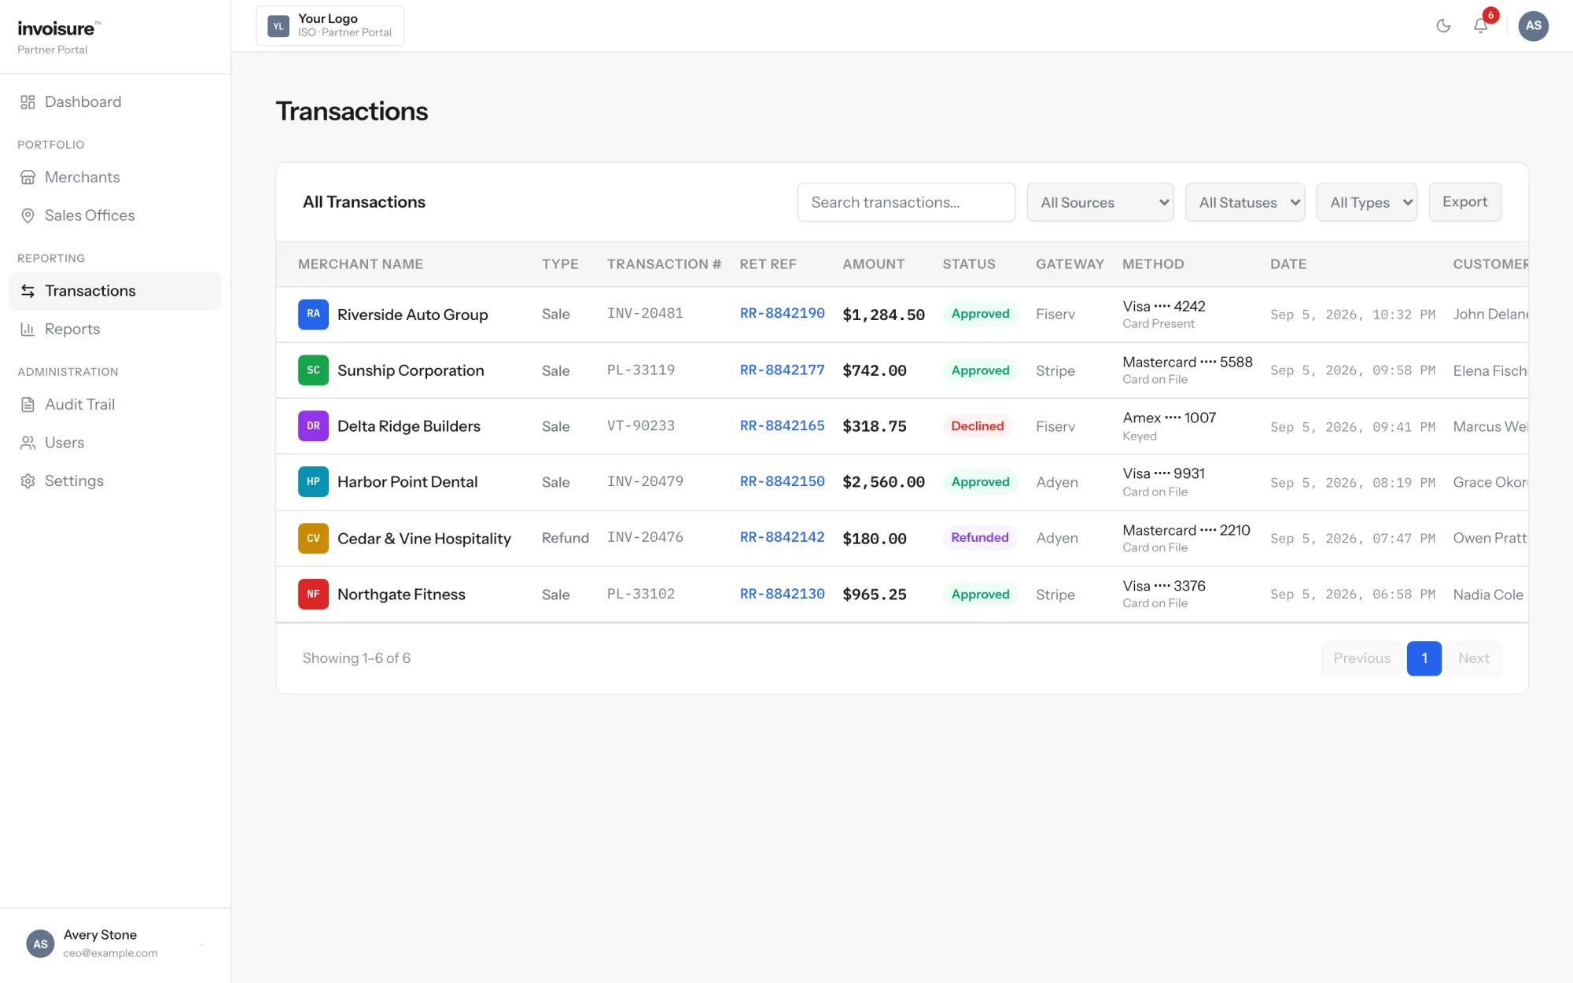Image resolution: width=1573 pixels, height=983 pixels.
Task: Click the CV avatar for Cedar & Vine
Action: coord(313,539)
